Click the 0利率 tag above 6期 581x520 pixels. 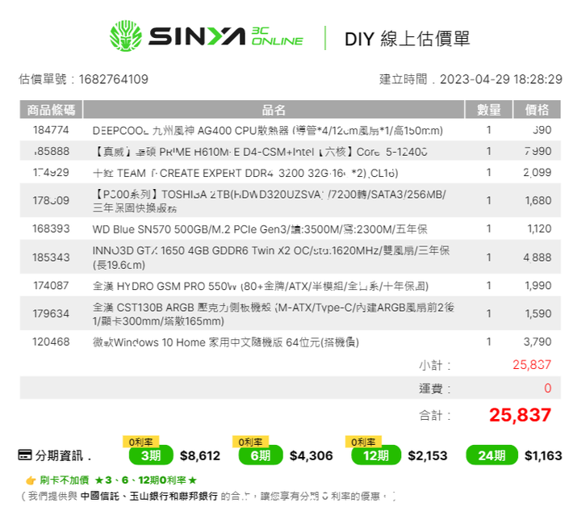click(250, 442)
